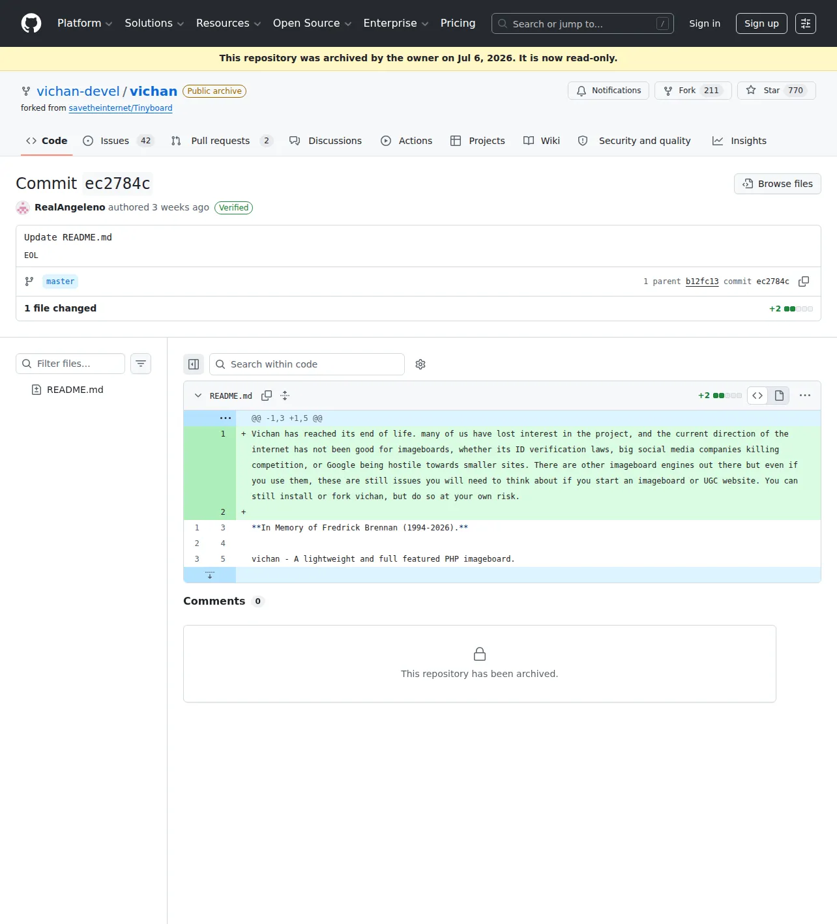Expand the Resources menu
Image resolution: width=837 pixels, height=924 pixels.
point(229,23)
